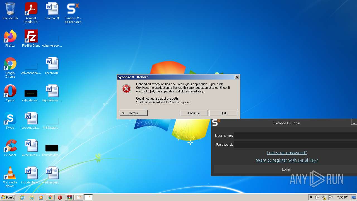Select the raceto.rtf document icon
This screenshot has height=201, width=357.
click(52, 66)
